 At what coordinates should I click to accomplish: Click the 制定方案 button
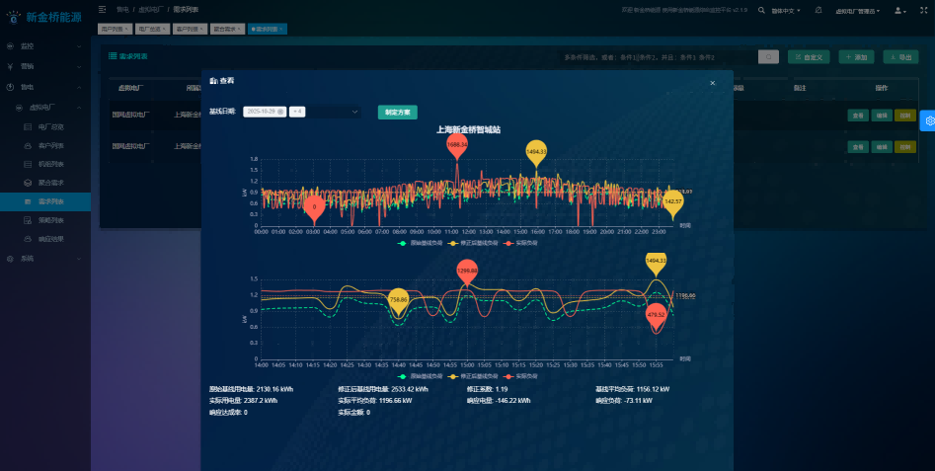coord(397,112)
